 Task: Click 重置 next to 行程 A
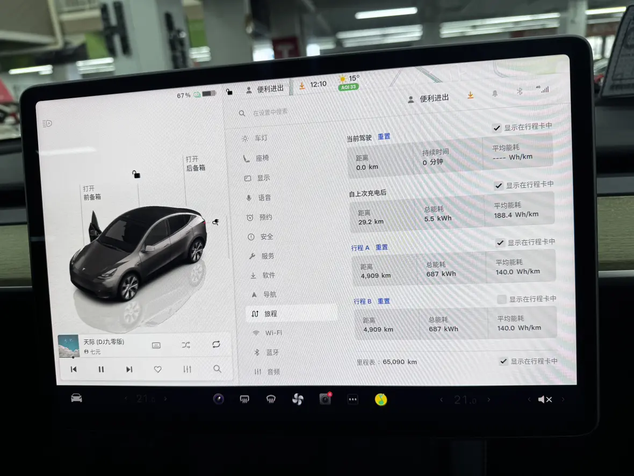tap(381, 247)
